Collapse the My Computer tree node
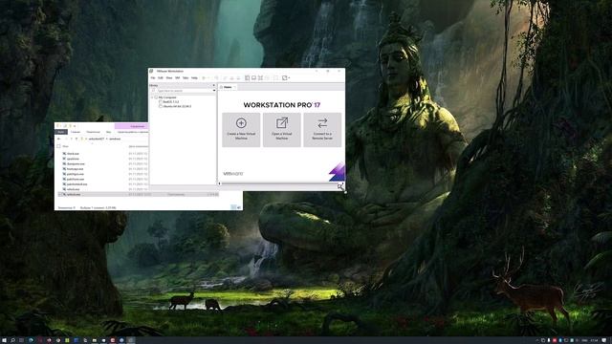 [152, 97]
